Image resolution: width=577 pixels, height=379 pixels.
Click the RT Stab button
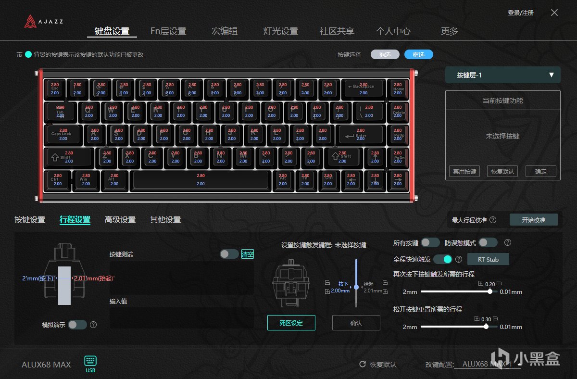(x=488, y=259)
